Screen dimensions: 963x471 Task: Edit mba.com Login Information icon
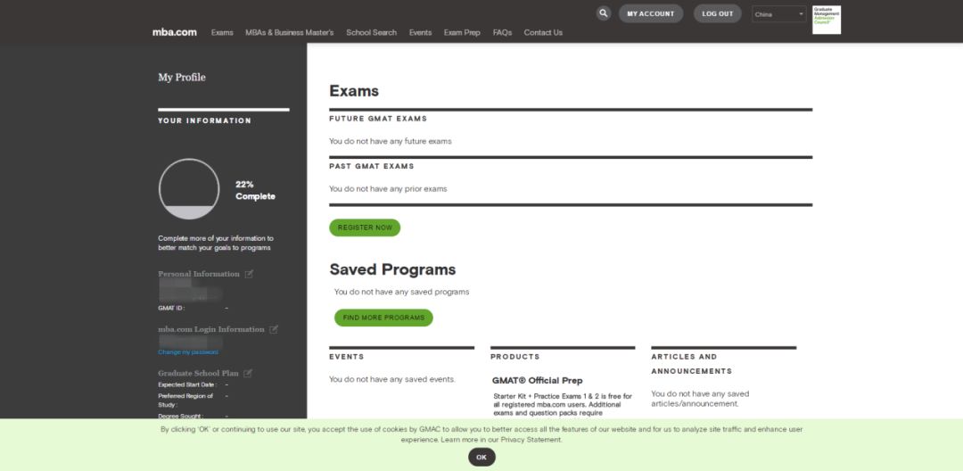(274, 329)
